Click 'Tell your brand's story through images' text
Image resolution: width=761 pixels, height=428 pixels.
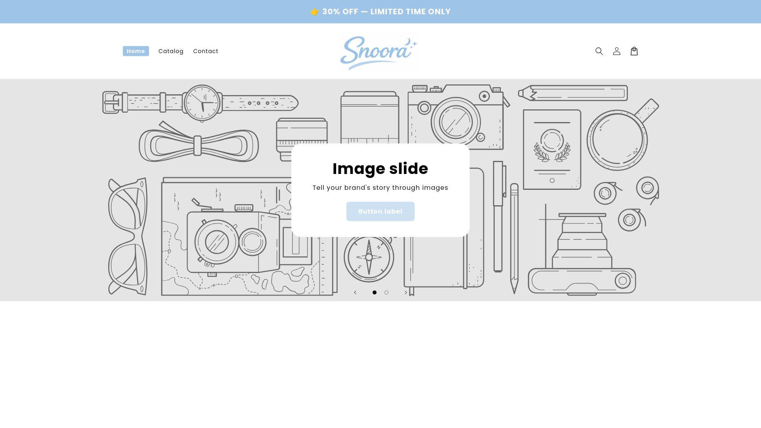pos(380,188)
